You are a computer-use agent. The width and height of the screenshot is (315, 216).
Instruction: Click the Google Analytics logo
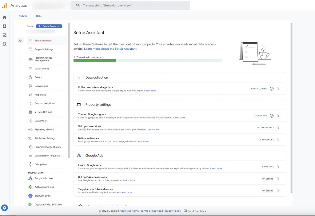[4, 6]
